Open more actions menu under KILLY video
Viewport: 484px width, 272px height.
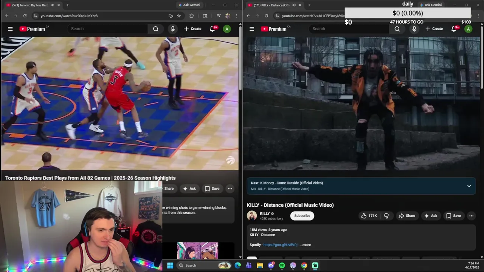pos(471,216)
